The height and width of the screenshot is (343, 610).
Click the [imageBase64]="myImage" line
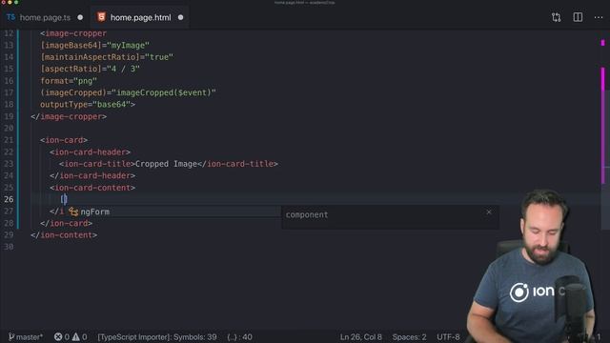pyautogui.click(x=94, y=46)
